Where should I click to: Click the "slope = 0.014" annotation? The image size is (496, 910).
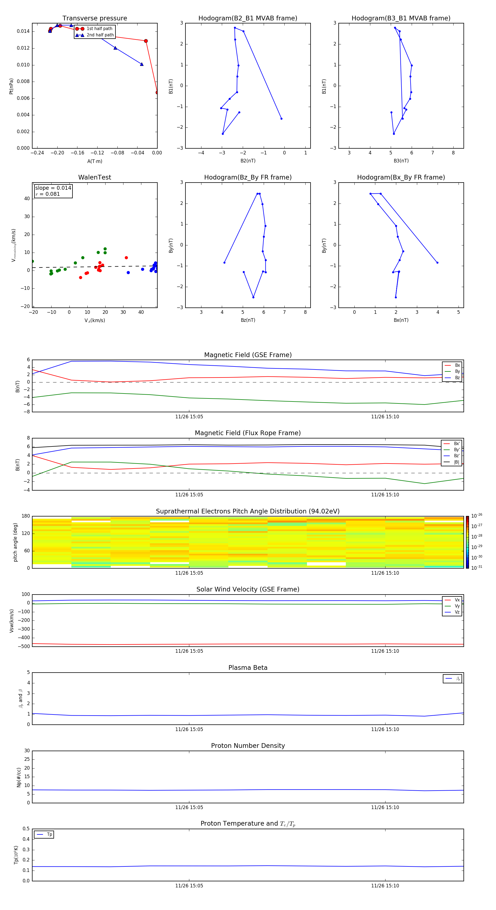point(53,188)
